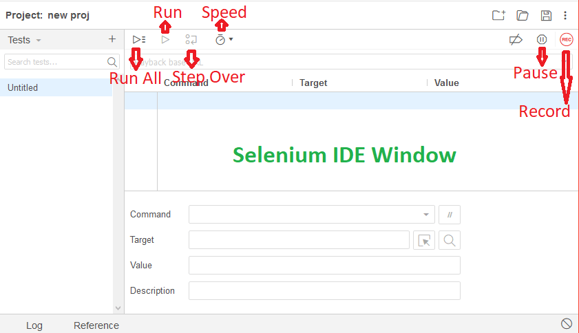Edit the project name new proj
This screenshot has width=579, height=333.
point(69,16)
